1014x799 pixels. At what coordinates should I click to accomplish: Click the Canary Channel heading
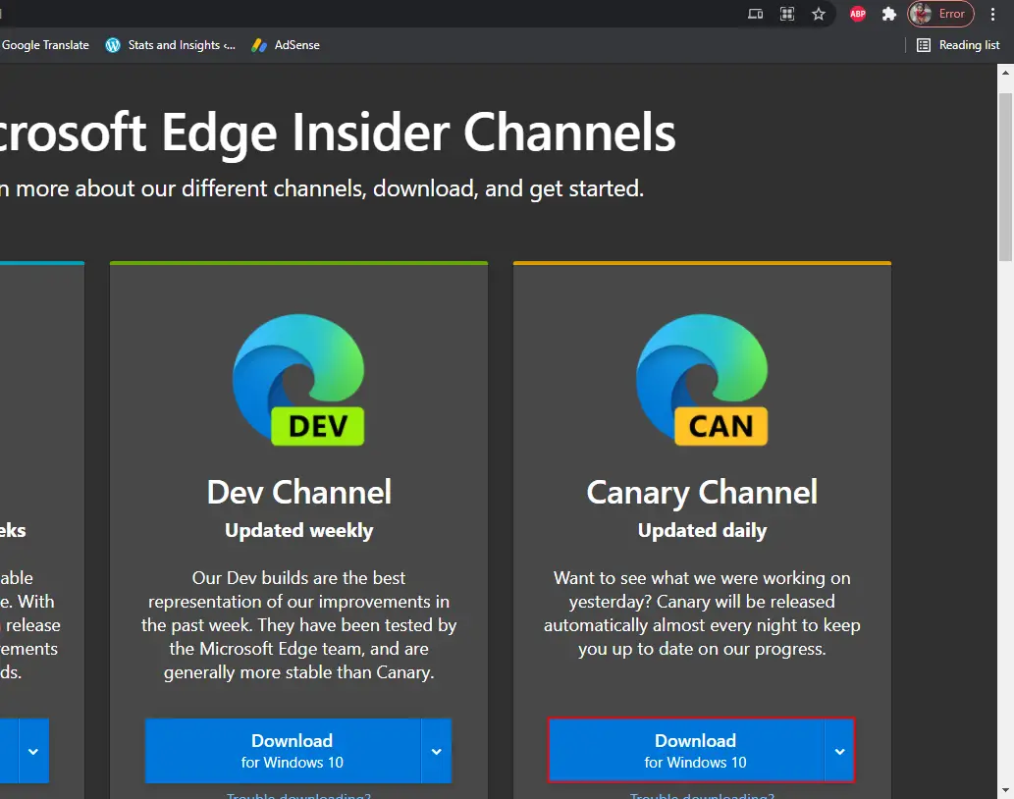coord(702,493)
